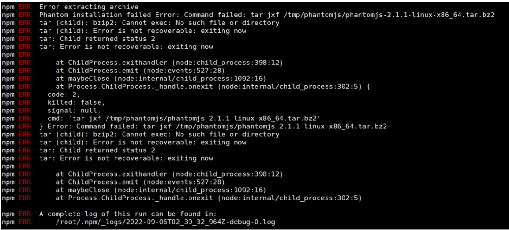Click the first "node:events:527:28" reference

pyautogui.click(x=184, y=71)
